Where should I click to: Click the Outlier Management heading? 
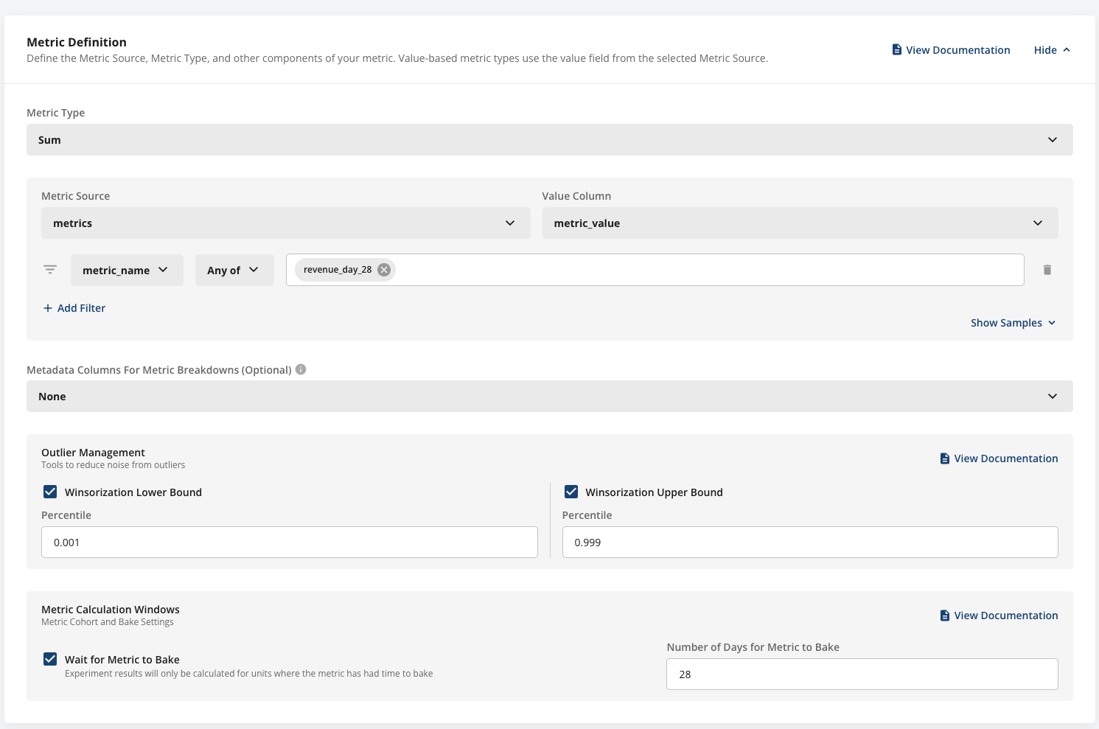click(93, 453)
